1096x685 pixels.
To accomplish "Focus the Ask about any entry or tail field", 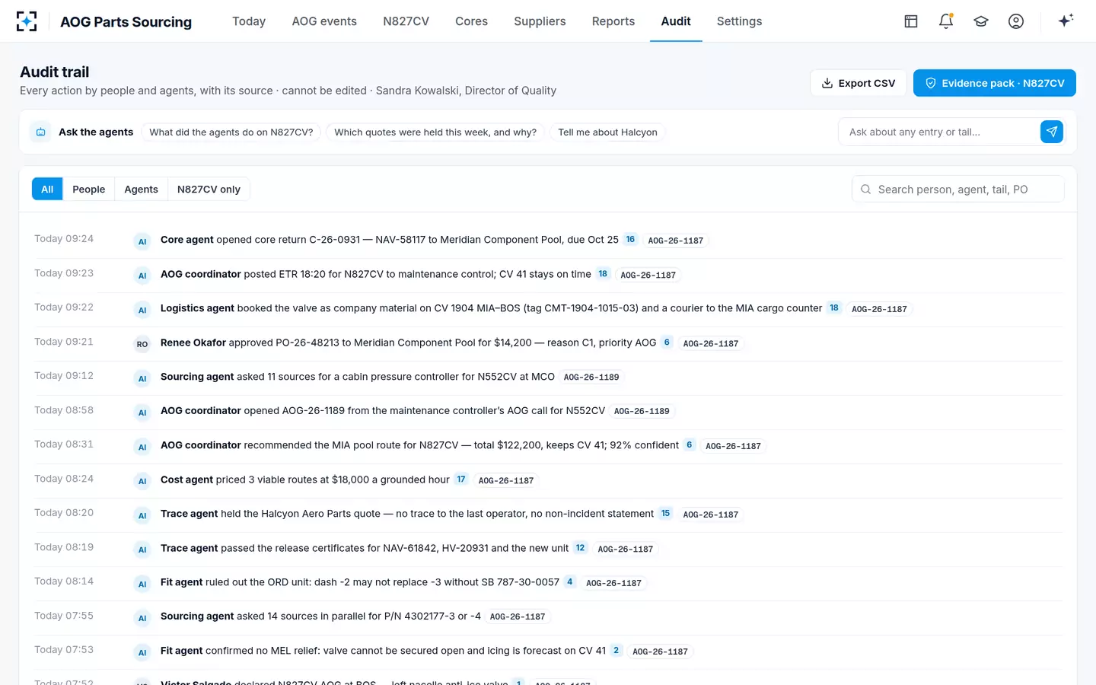I will click(939, 132).
